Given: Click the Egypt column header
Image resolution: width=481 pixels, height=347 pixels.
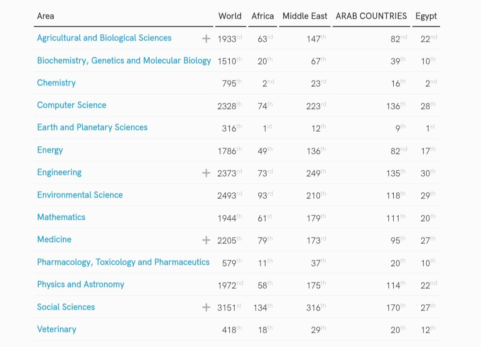Looking at the screenshot, I should 426,16.
